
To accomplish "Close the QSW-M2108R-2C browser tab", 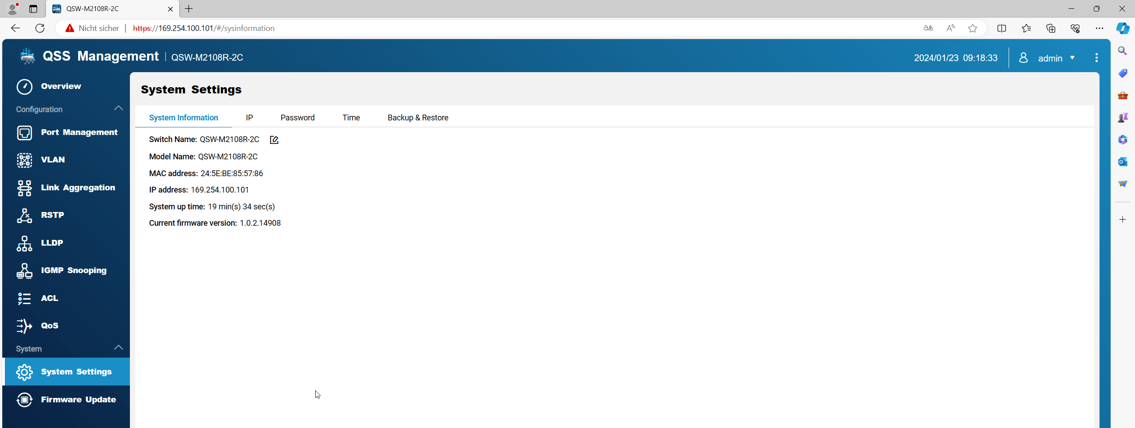I will (170, 9).
